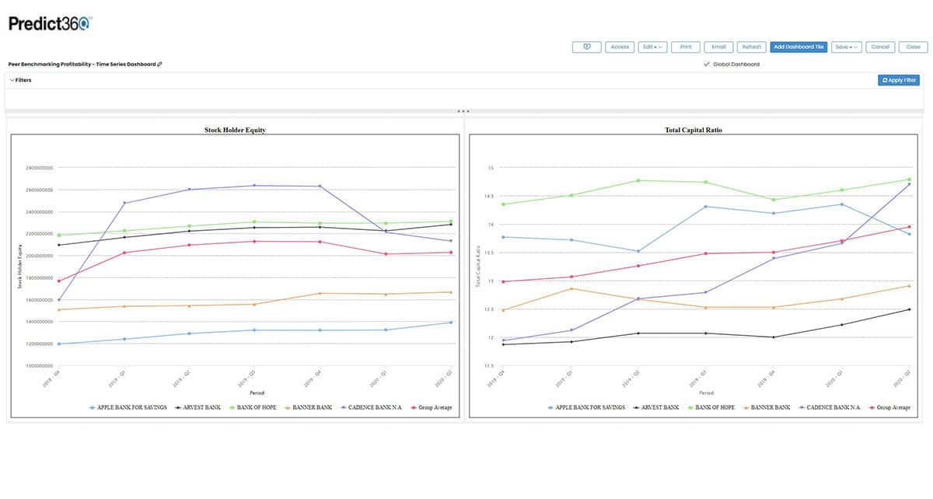The image size is (933, 499).
Task: Collapse the Filters section
Action: click(12, 79)
